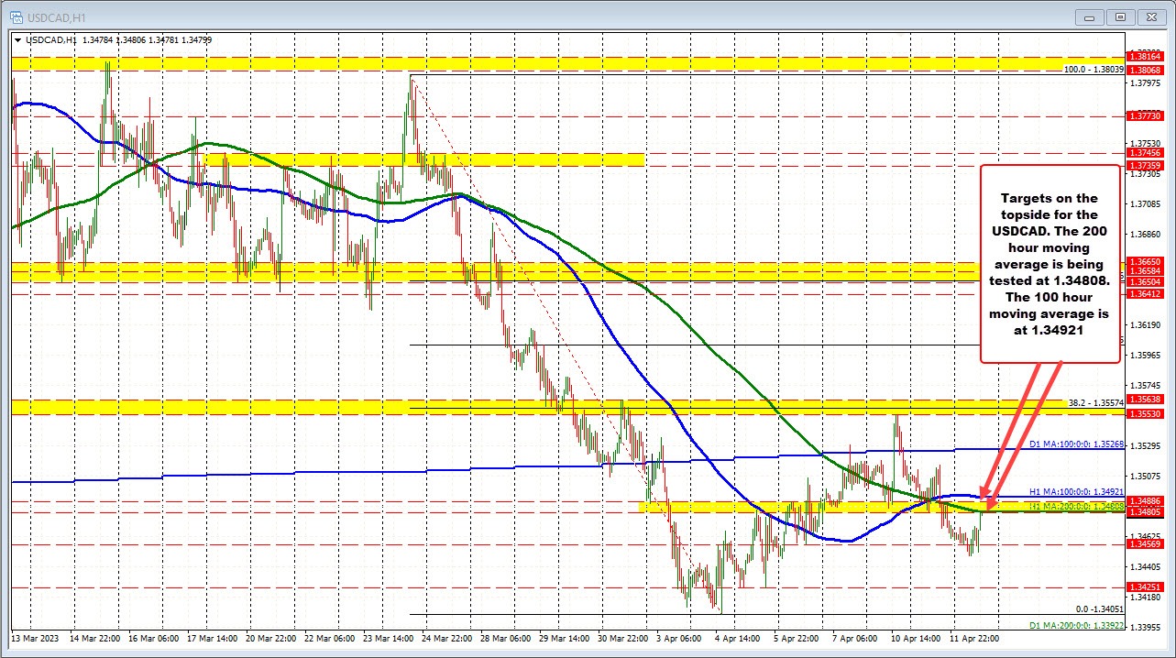The image size is (1176, 658).
Task: Select the D1 MA:200:0:0: 1.33922 label
Action: 1075,627
